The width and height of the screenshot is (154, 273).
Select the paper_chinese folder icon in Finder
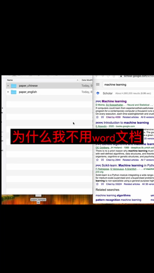tap(14, 86)
